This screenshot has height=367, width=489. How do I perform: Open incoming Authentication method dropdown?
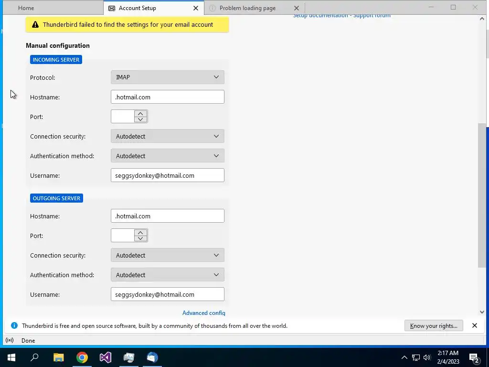[x=168, y=156]
